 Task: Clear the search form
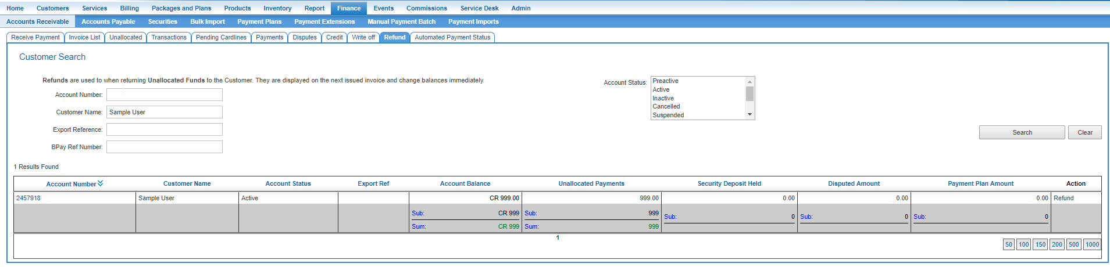point(1084,132)
